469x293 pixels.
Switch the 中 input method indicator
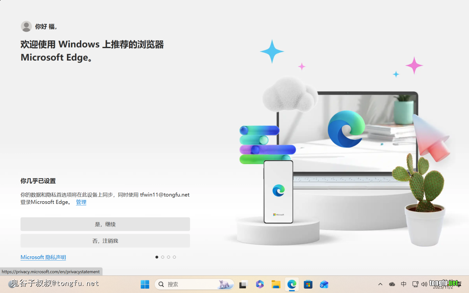(404, 284)
